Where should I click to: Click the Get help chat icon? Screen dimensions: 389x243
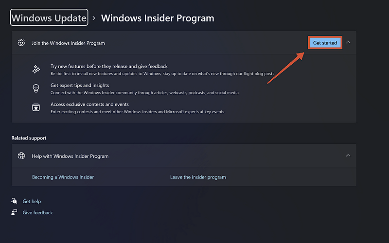tap(15, 201)
